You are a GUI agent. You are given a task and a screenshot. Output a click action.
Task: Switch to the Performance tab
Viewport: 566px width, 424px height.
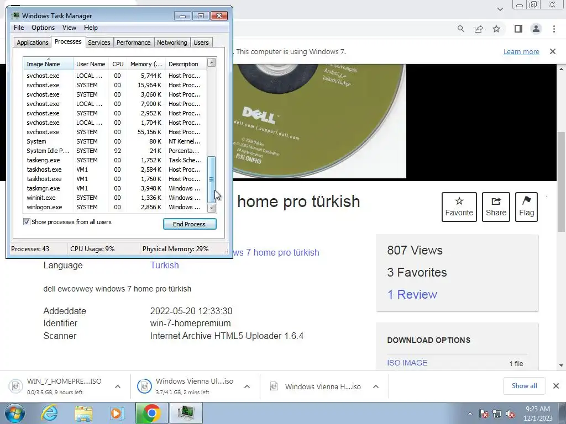134,43
